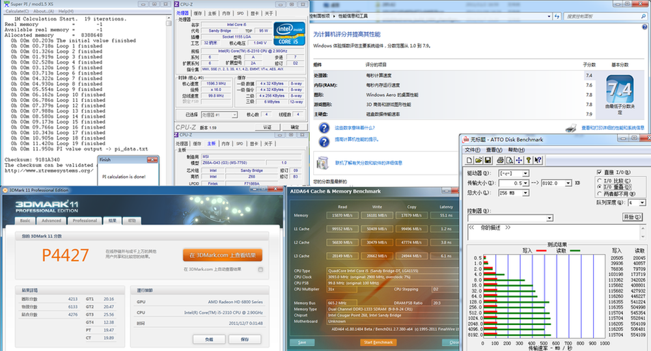Click the 负载 button in 3DMark 11

pos(209,339)
